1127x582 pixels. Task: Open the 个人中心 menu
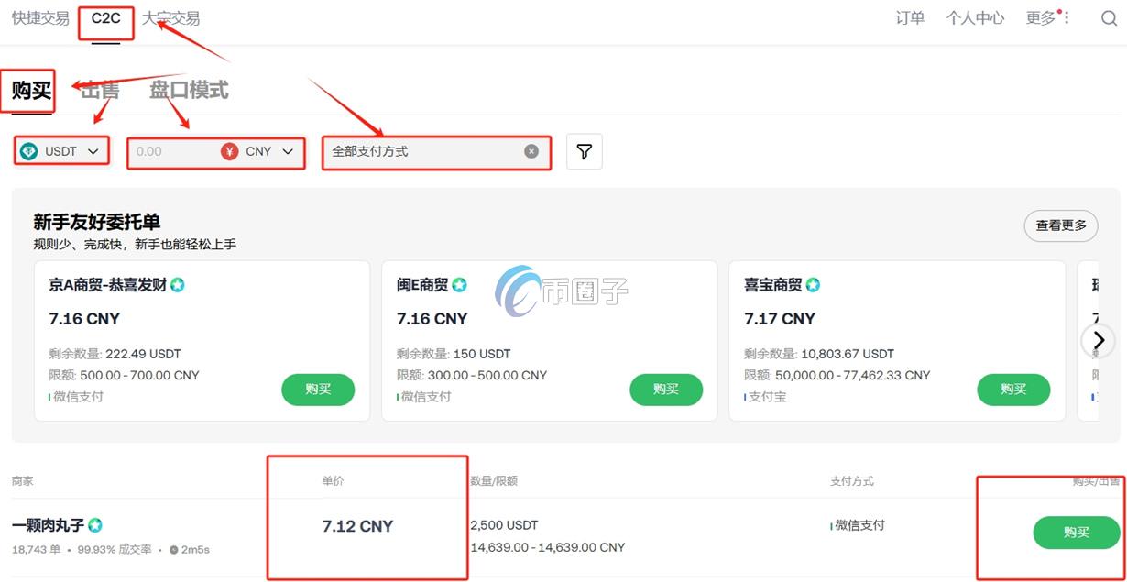(x=975, y=17)
